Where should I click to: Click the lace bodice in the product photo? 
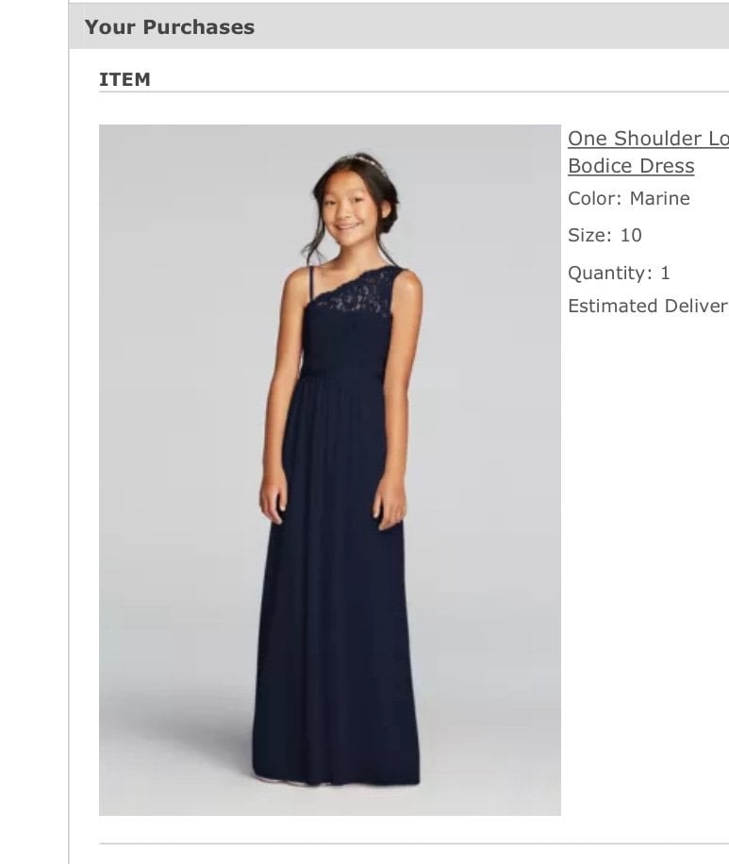361,291
